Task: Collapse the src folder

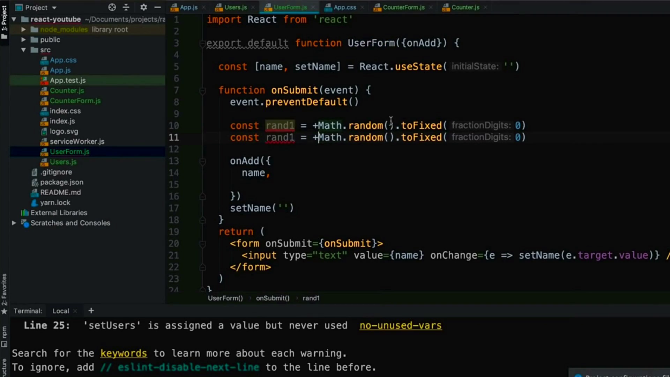Action: [x=23, y=50]
